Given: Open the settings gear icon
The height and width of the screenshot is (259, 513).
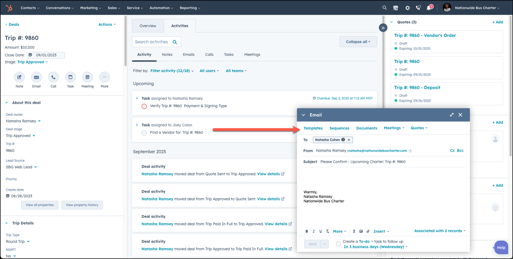Looking at the screenshot, I should point(407,8).
